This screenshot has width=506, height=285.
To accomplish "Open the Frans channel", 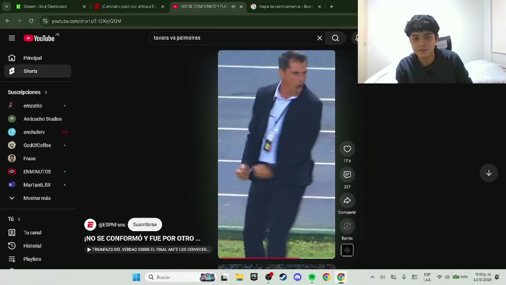I will pos(38,159).
